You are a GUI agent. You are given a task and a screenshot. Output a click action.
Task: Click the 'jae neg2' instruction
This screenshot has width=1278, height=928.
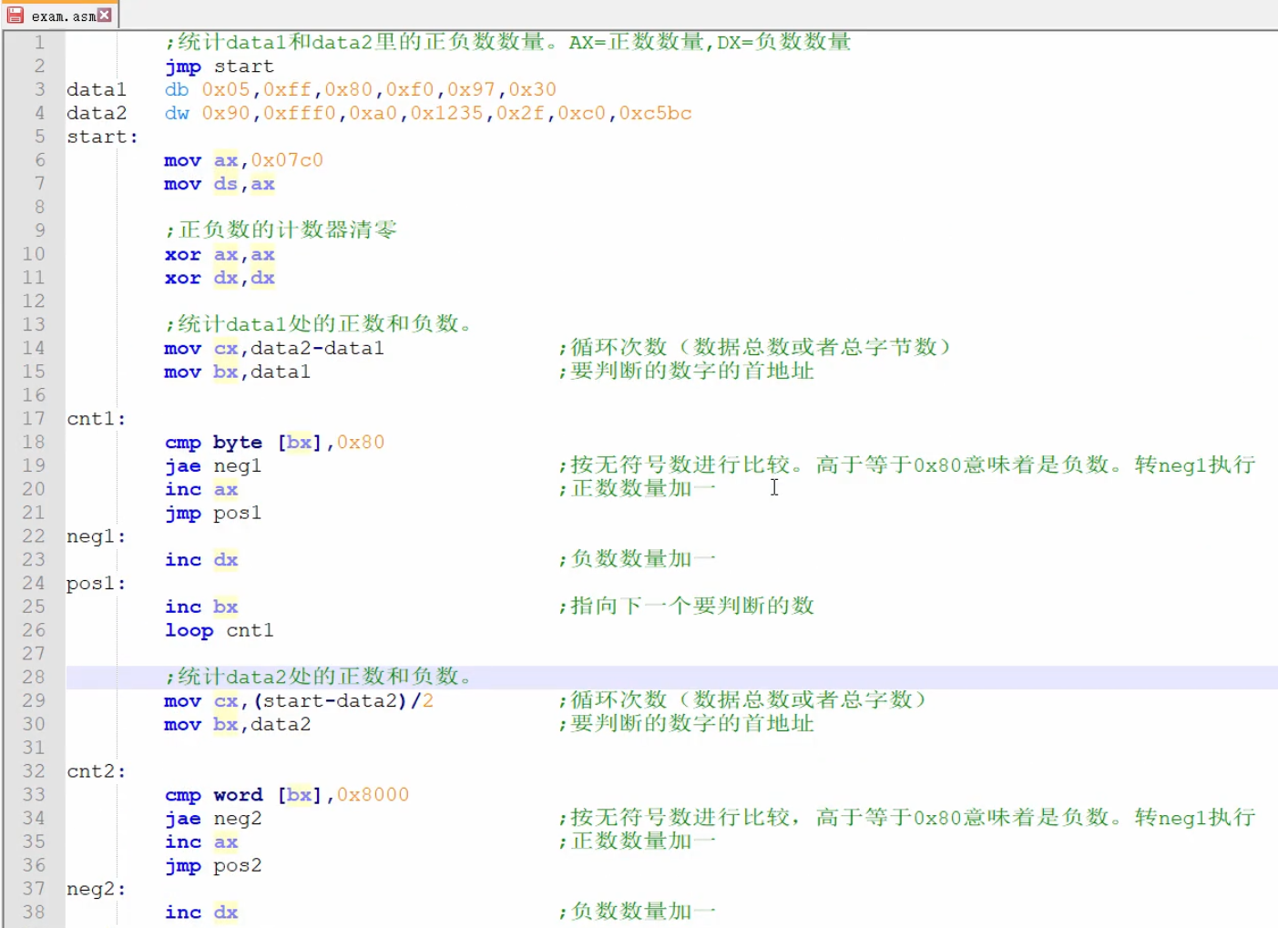coord(213,819)
